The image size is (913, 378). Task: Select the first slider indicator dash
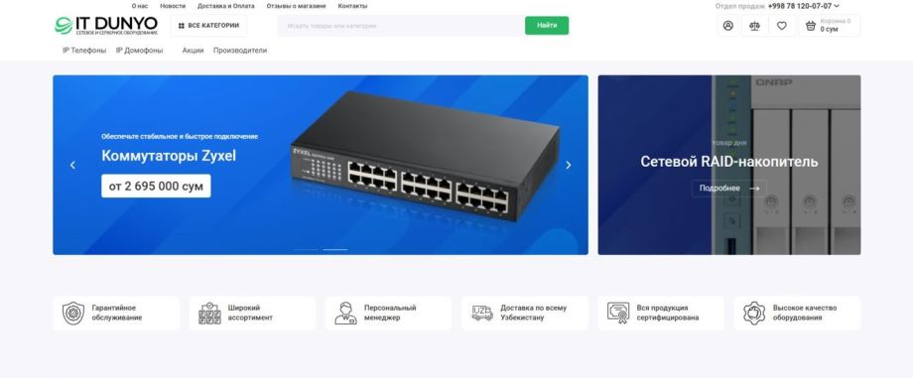pyautogui.click(x=306, y=249)
